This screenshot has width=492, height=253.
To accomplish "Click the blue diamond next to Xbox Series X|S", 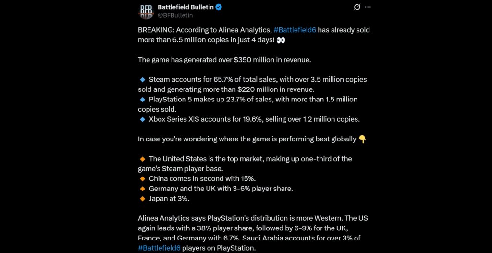I will click(x=142, y=119).
